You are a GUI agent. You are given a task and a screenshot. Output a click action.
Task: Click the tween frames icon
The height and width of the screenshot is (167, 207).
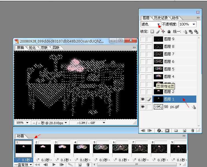click(x=70, y=165)
